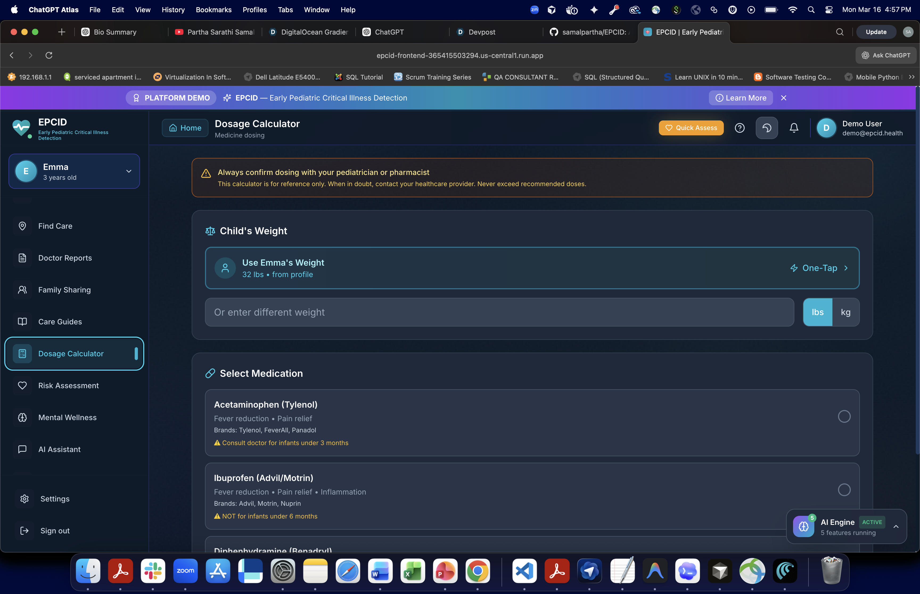Viewport: 920px width, 594px height.
Task: Open Find Care from sidebar
Action: pos(55,226)
